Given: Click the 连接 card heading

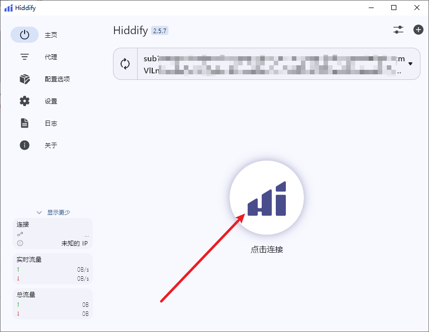Looking at the screenshot, I should 23,225.
